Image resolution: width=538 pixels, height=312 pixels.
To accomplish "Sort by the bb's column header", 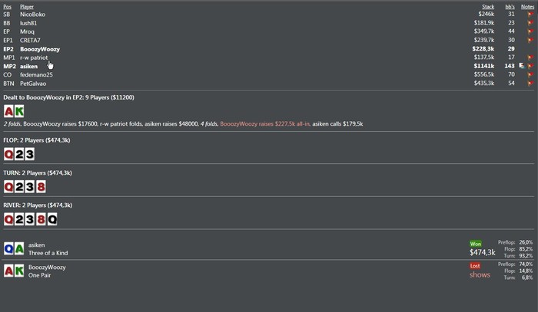I will (x=510, y=6).
